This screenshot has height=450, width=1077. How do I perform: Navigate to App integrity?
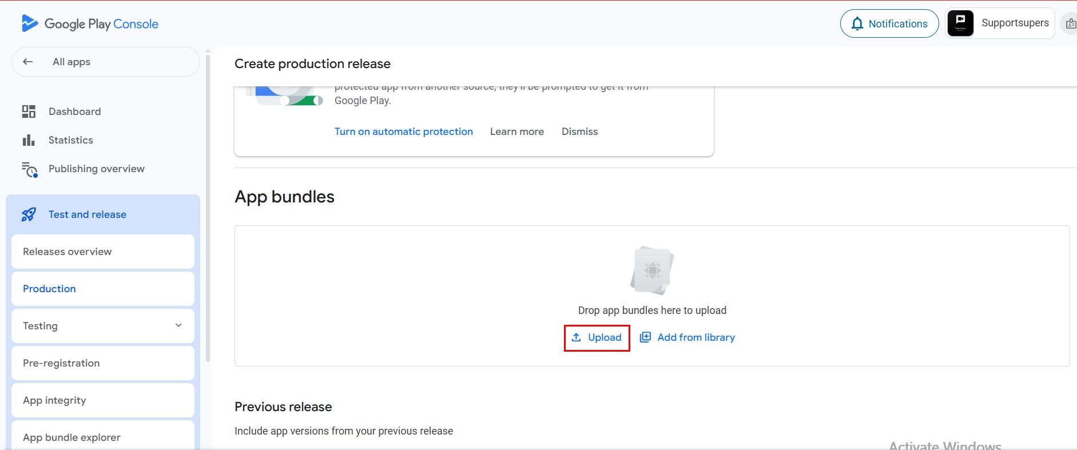(x=54, y=400)
